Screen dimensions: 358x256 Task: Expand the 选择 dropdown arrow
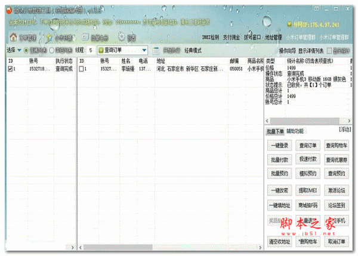click(x=19, y=51)
